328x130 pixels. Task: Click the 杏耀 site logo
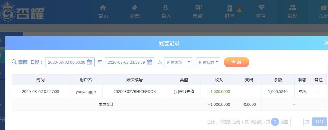(22, 12)
